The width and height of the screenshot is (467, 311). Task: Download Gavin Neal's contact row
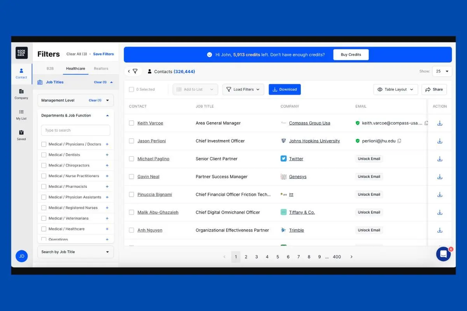click(440, 177)
